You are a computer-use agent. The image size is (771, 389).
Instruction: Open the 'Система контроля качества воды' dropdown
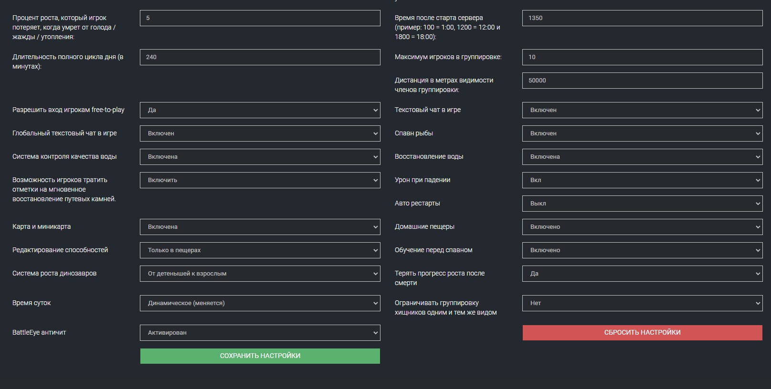click(260, 157)
